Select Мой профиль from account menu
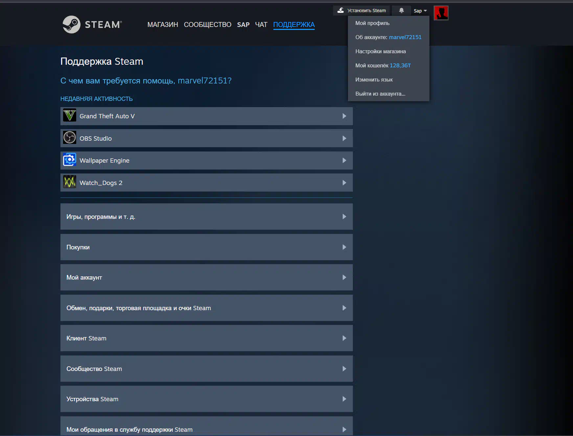 point(372,23)
